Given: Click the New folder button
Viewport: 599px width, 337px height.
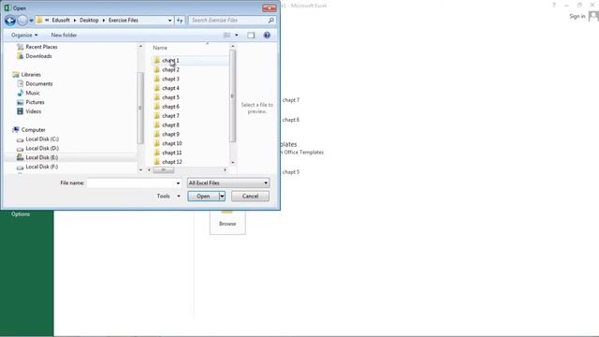Looking at the screenshot, I should point(64,35).
